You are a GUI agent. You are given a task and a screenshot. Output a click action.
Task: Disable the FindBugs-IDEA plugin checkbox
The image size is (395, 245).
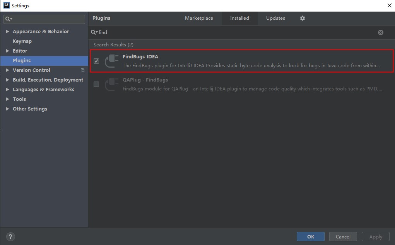[x=96, y=61]
